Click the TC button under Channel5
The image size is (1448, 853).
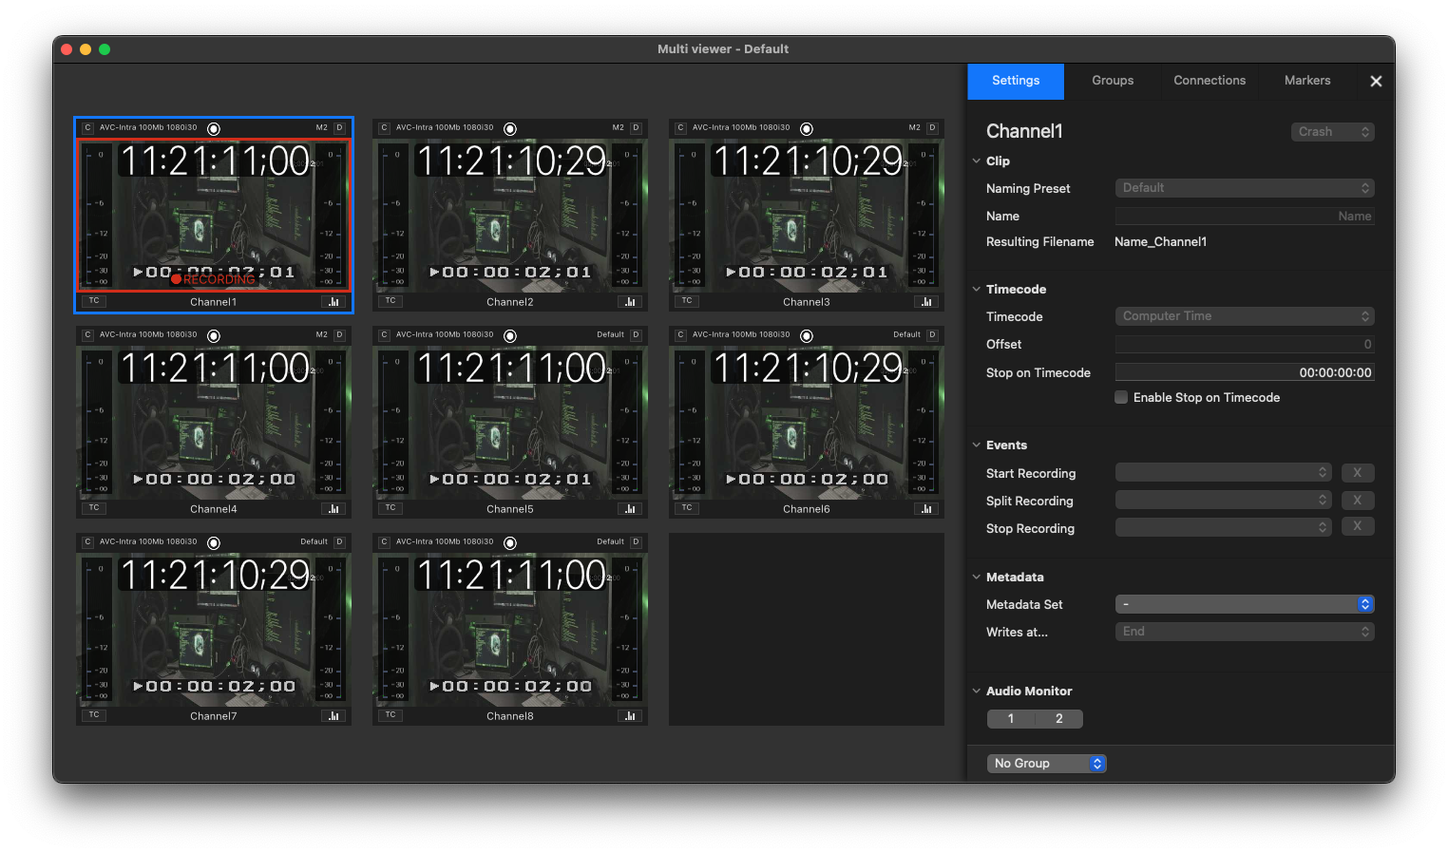click(391, 508)
